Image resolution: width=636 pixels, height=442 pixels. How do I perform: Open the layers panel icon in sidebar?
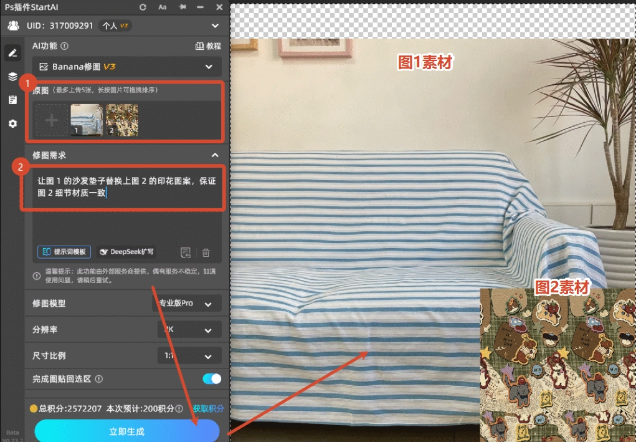pyautogui.click(x=12, y=77)
